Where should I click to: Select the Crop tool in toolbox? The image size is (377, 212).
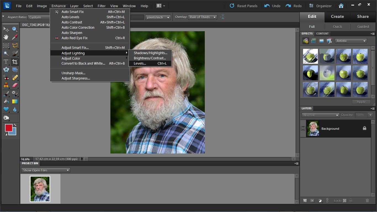tap(15, 62)
